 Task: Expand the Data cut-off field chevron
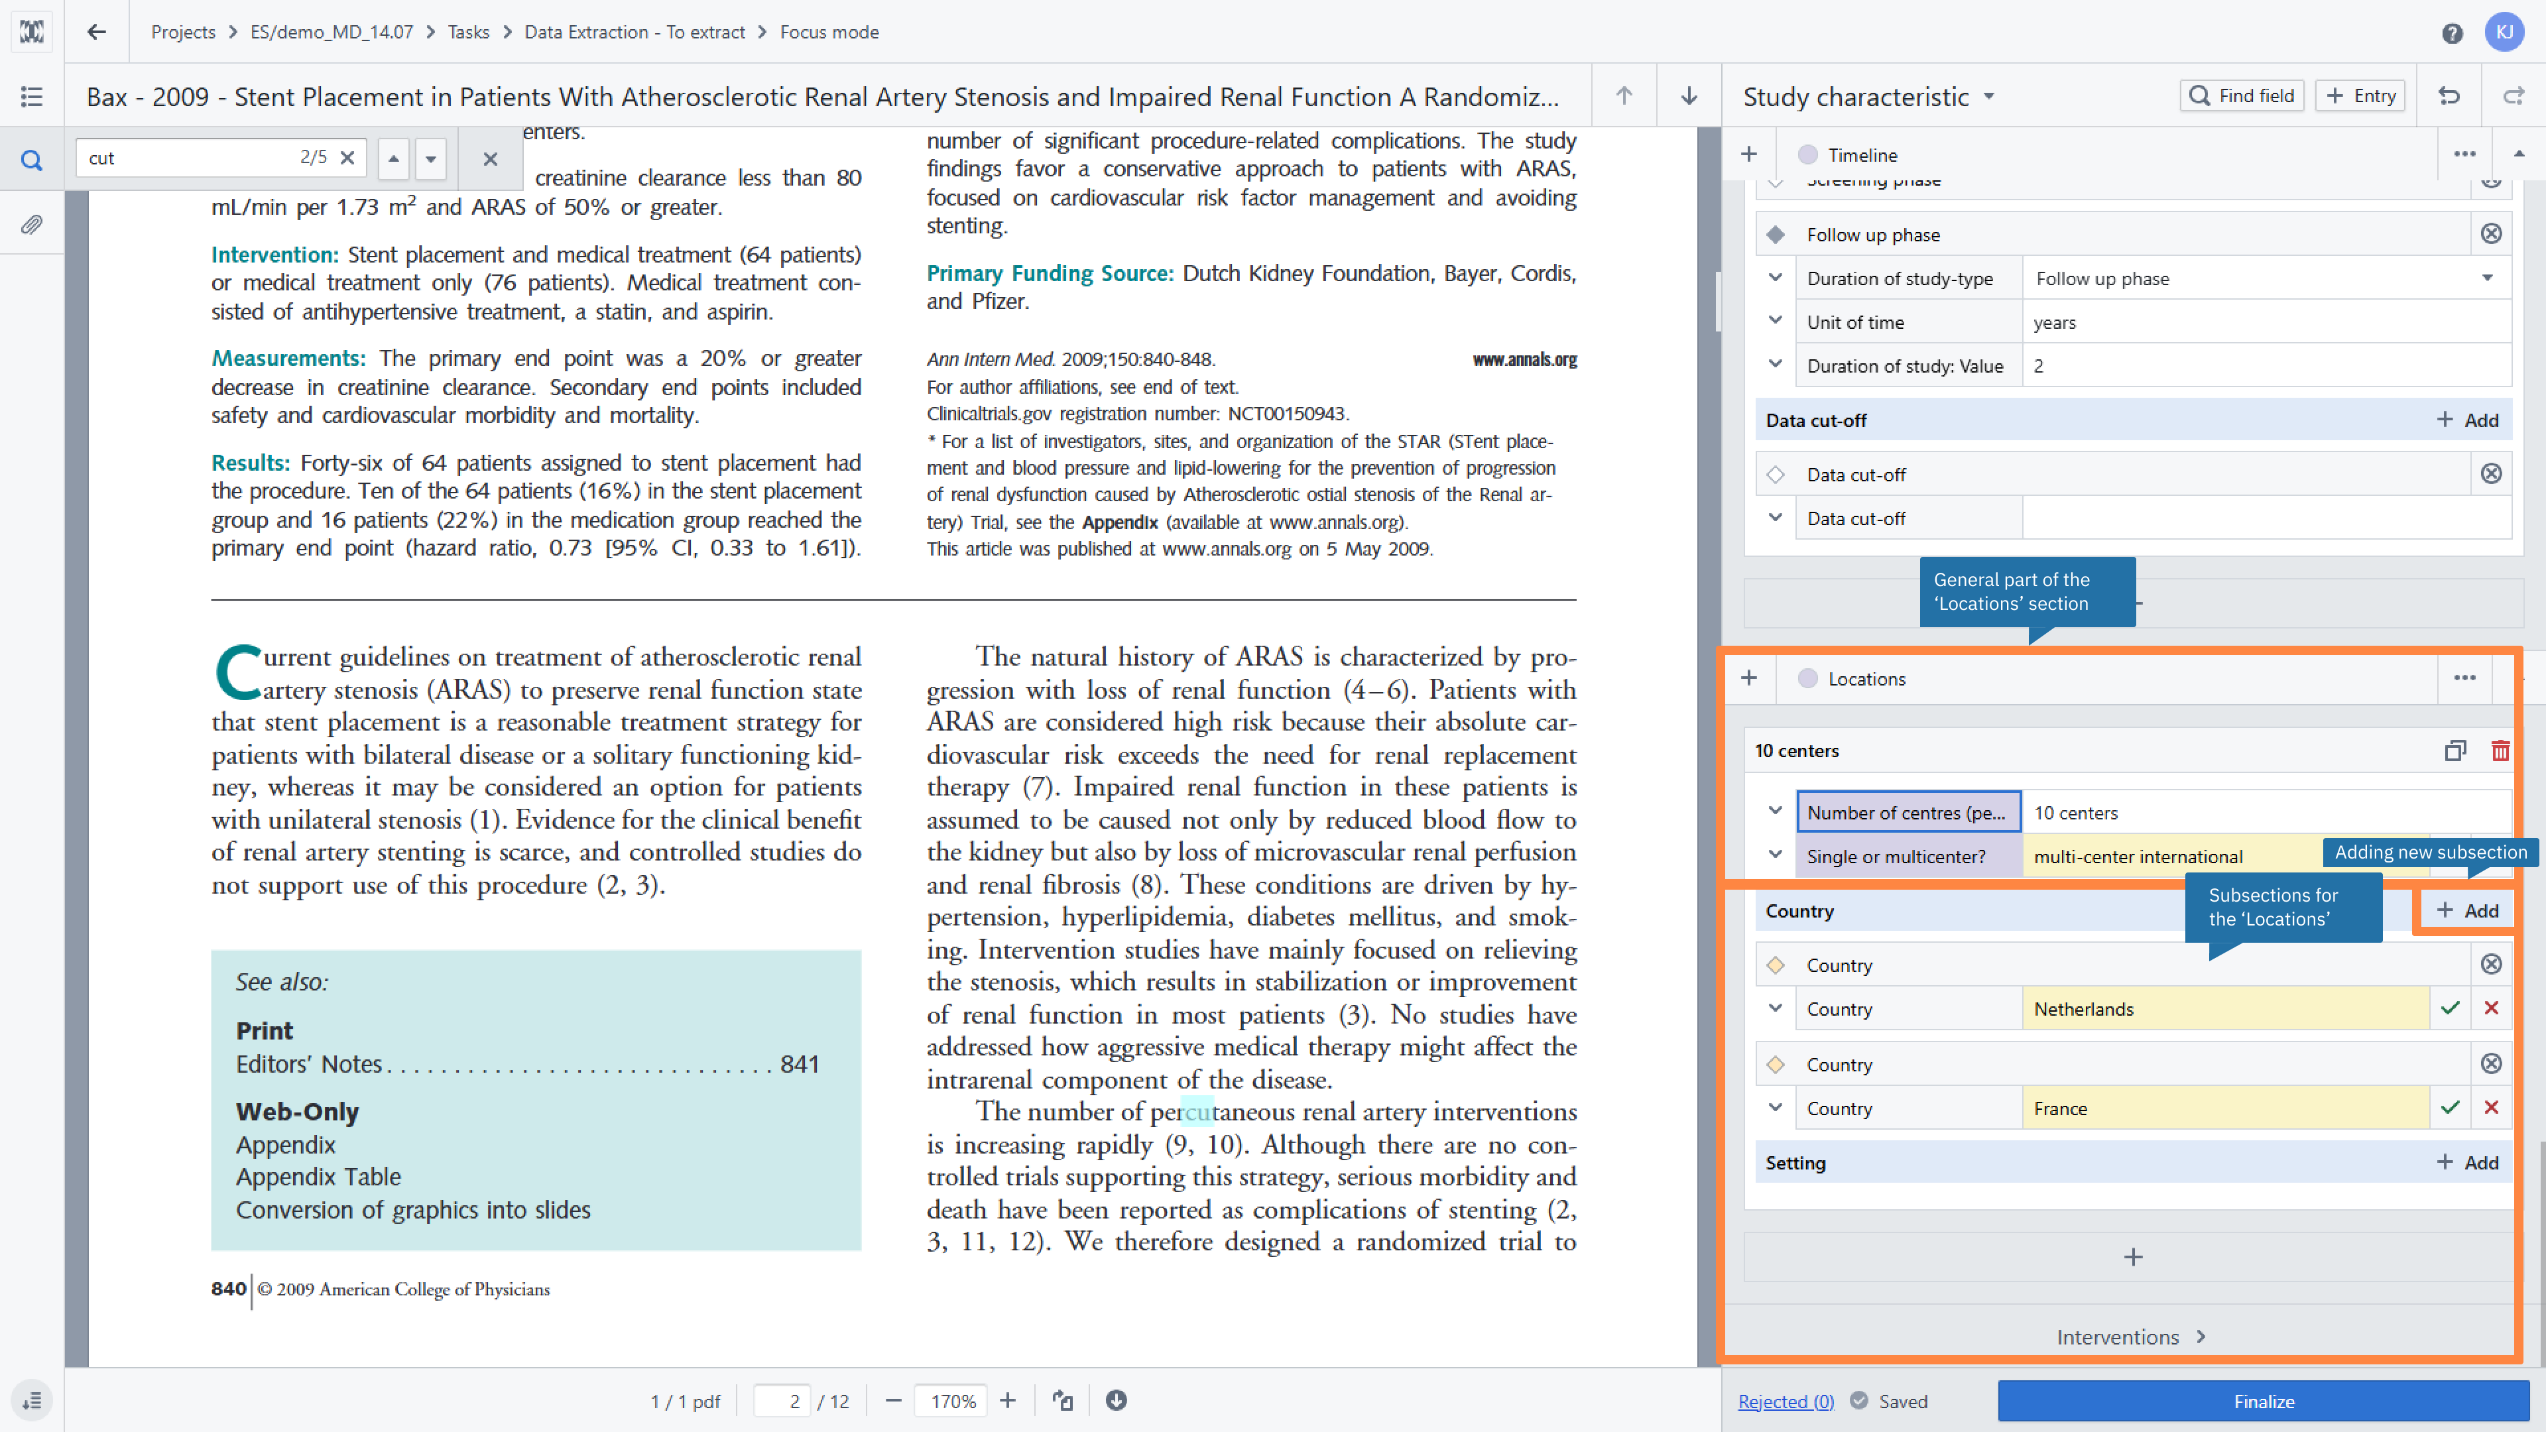coord(1776,517)
